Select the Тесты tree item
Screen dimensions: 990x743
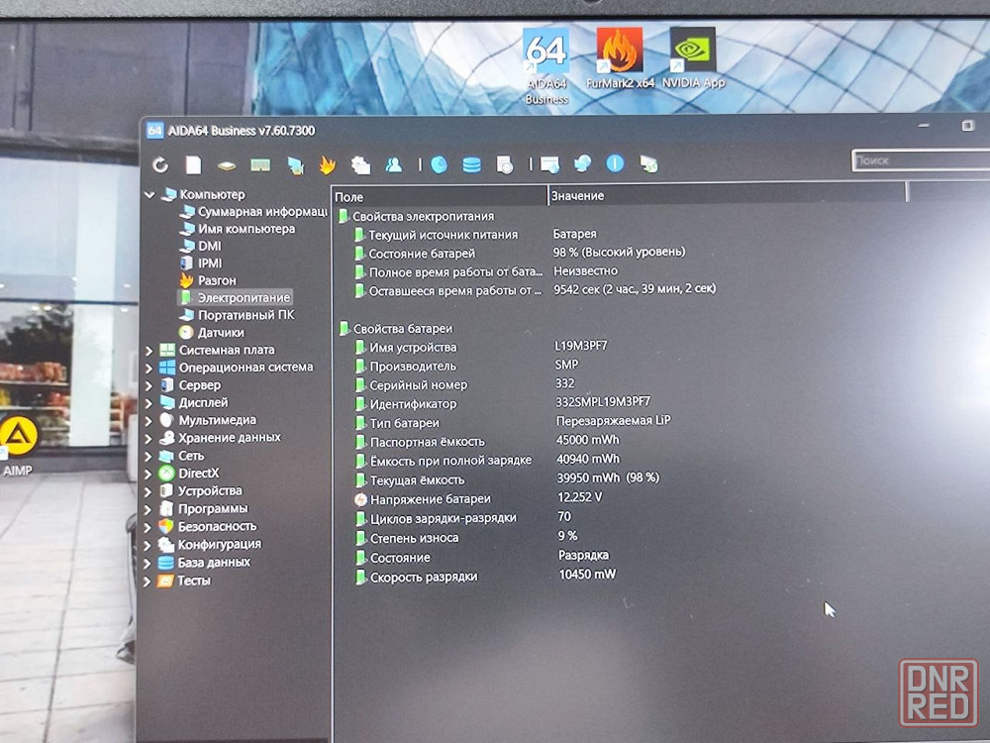pyautogui.click(x=184, y=580)
